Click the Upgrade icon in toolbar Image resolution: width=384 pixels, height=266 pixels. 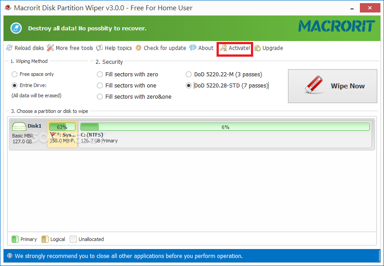[x=258, y=48]
